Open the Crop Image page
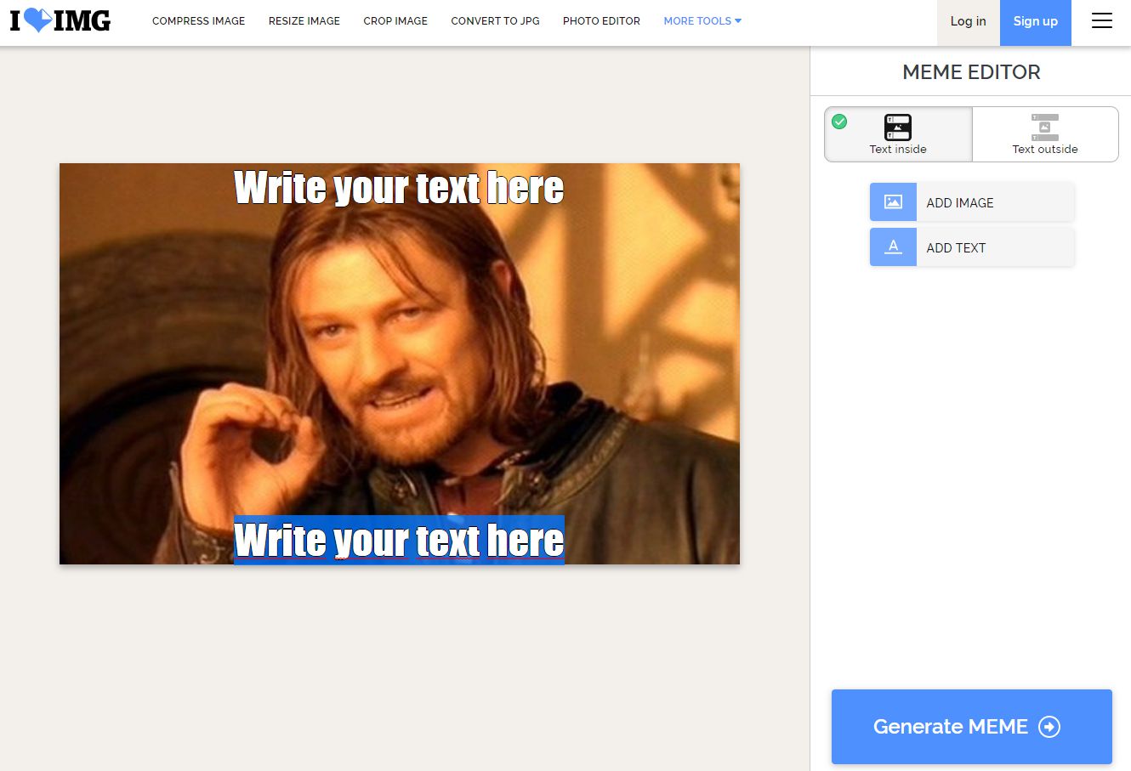This screenshot has height=771, width=1131. [x=395, y=21]
